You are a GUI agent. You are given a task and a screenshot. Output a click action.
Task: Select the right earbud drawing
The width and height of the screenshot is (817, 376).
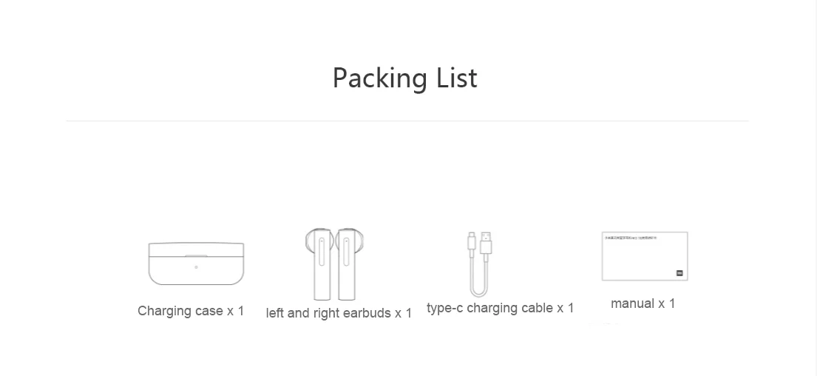[x=349, y=264]
